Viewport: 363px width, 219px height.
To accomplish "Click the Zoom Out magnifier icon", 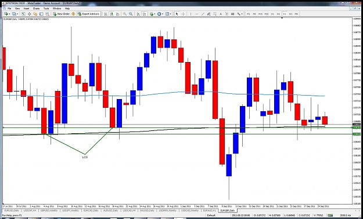I will tap(131, 14).
